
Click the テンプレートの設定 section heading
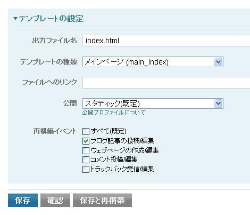pos(51,19)
